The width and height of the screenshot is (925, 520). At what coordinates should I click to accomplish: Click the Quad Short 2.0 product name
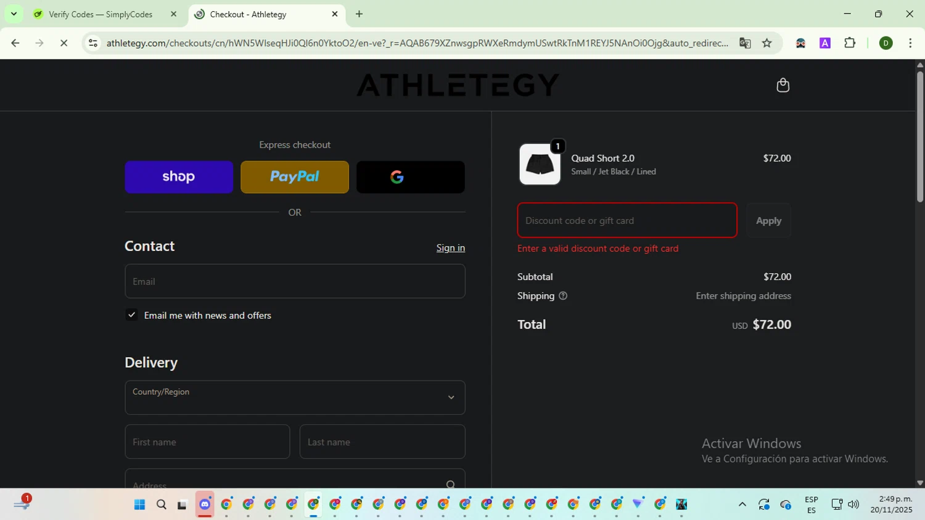602,159
